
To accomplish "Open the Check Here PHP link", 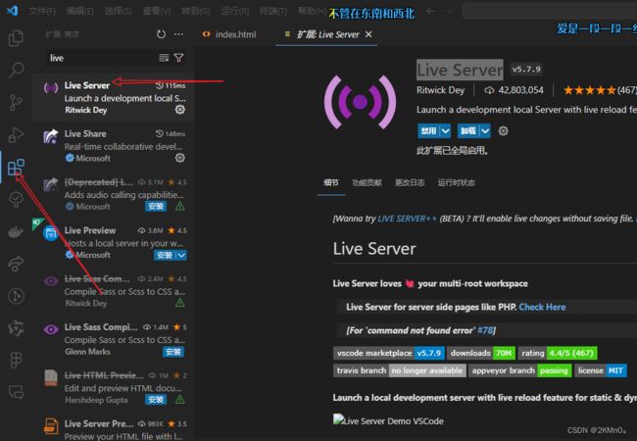I will click(x=542, y=307).
